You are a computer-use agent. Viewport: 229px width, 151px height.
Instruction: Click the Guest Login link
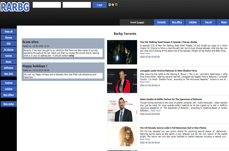click(140, 22)
